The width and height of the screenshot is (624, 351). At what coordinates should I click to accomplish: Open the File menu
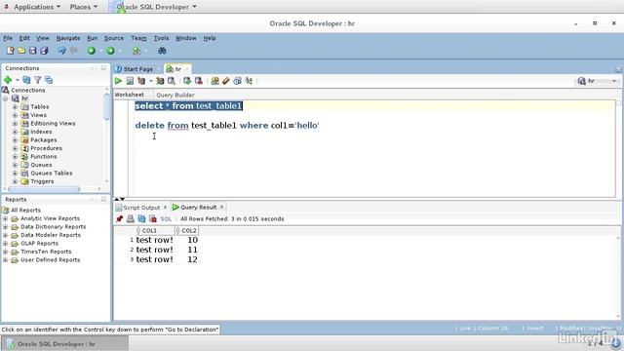click(8, 38)
